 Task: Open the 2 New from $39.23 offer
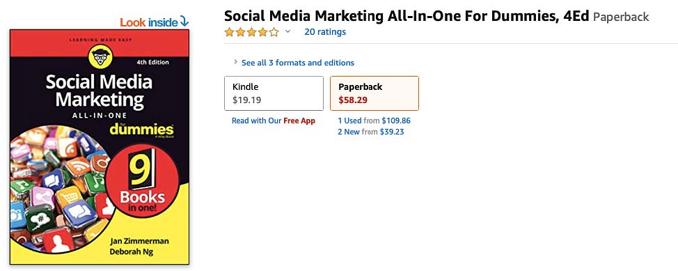tap(371, 132)
